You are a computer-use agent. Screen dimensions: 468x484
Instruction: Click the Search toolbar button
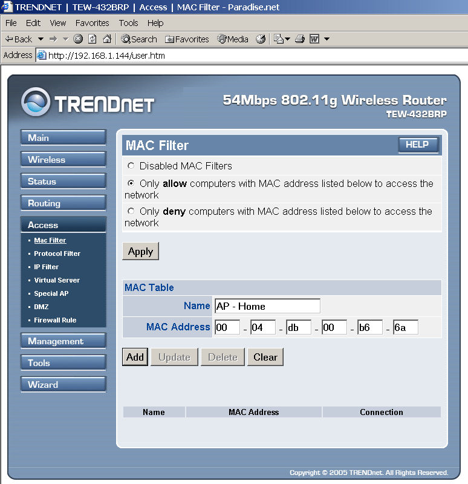(x=139, y=39)
